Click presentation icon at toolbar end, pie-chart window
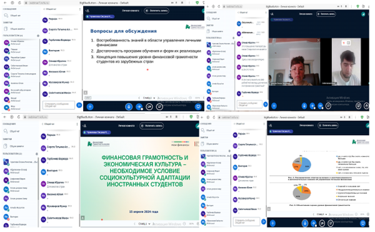 [362, 223]
